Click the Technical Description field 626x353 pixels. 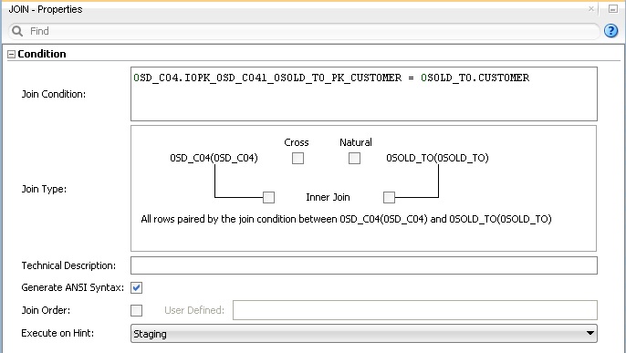(364, 265)
